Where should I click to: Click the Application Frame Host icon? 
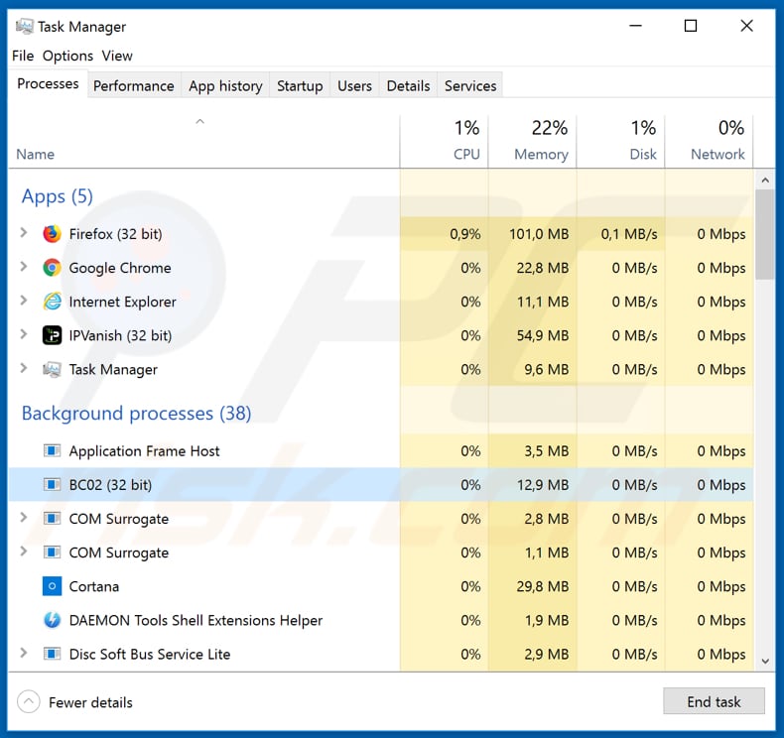[52, 450]
